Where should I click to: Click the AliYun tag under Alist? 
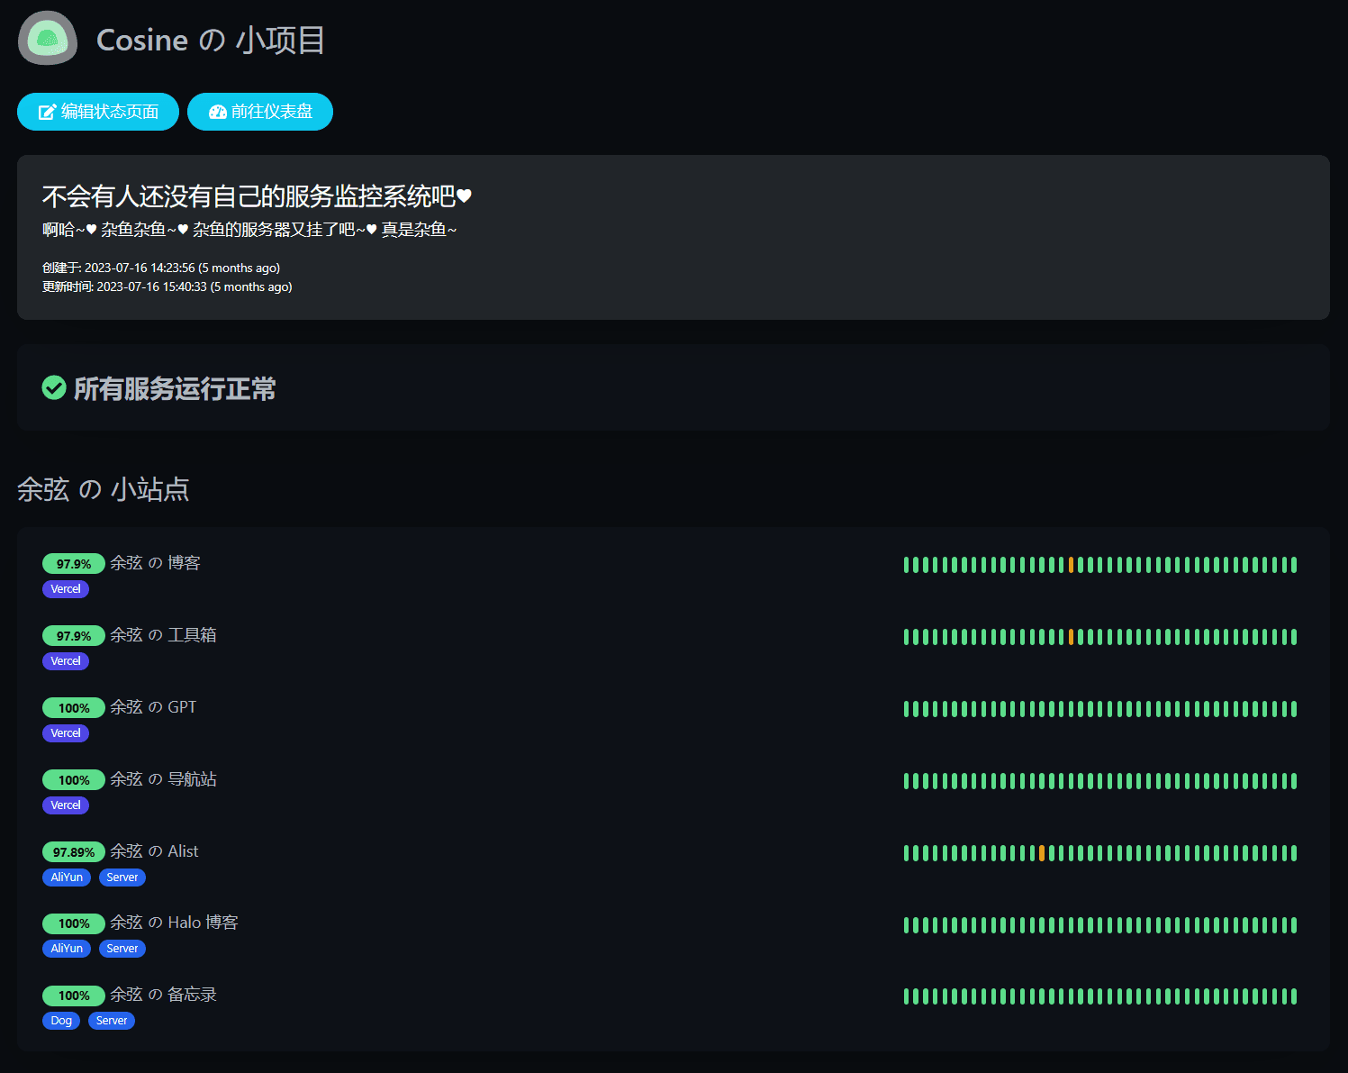(x=67, y=877)
